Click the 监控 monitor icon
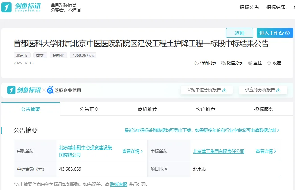295x190 pixels. (x=250, y=63)
